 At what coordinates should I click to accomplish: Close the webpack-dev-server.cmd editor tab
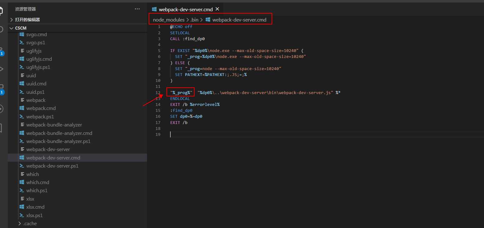click(x=218, y=9)
